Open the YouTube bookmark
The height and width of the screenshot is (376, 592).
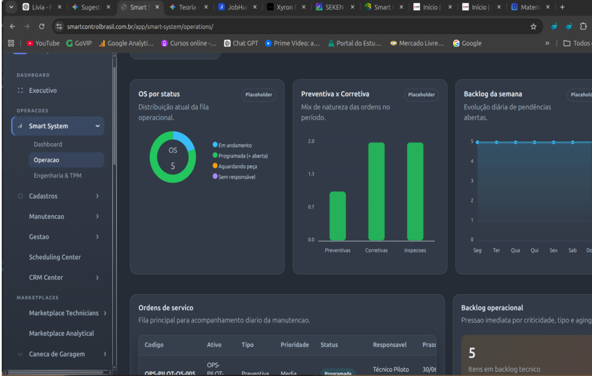(x=43, y=43)
